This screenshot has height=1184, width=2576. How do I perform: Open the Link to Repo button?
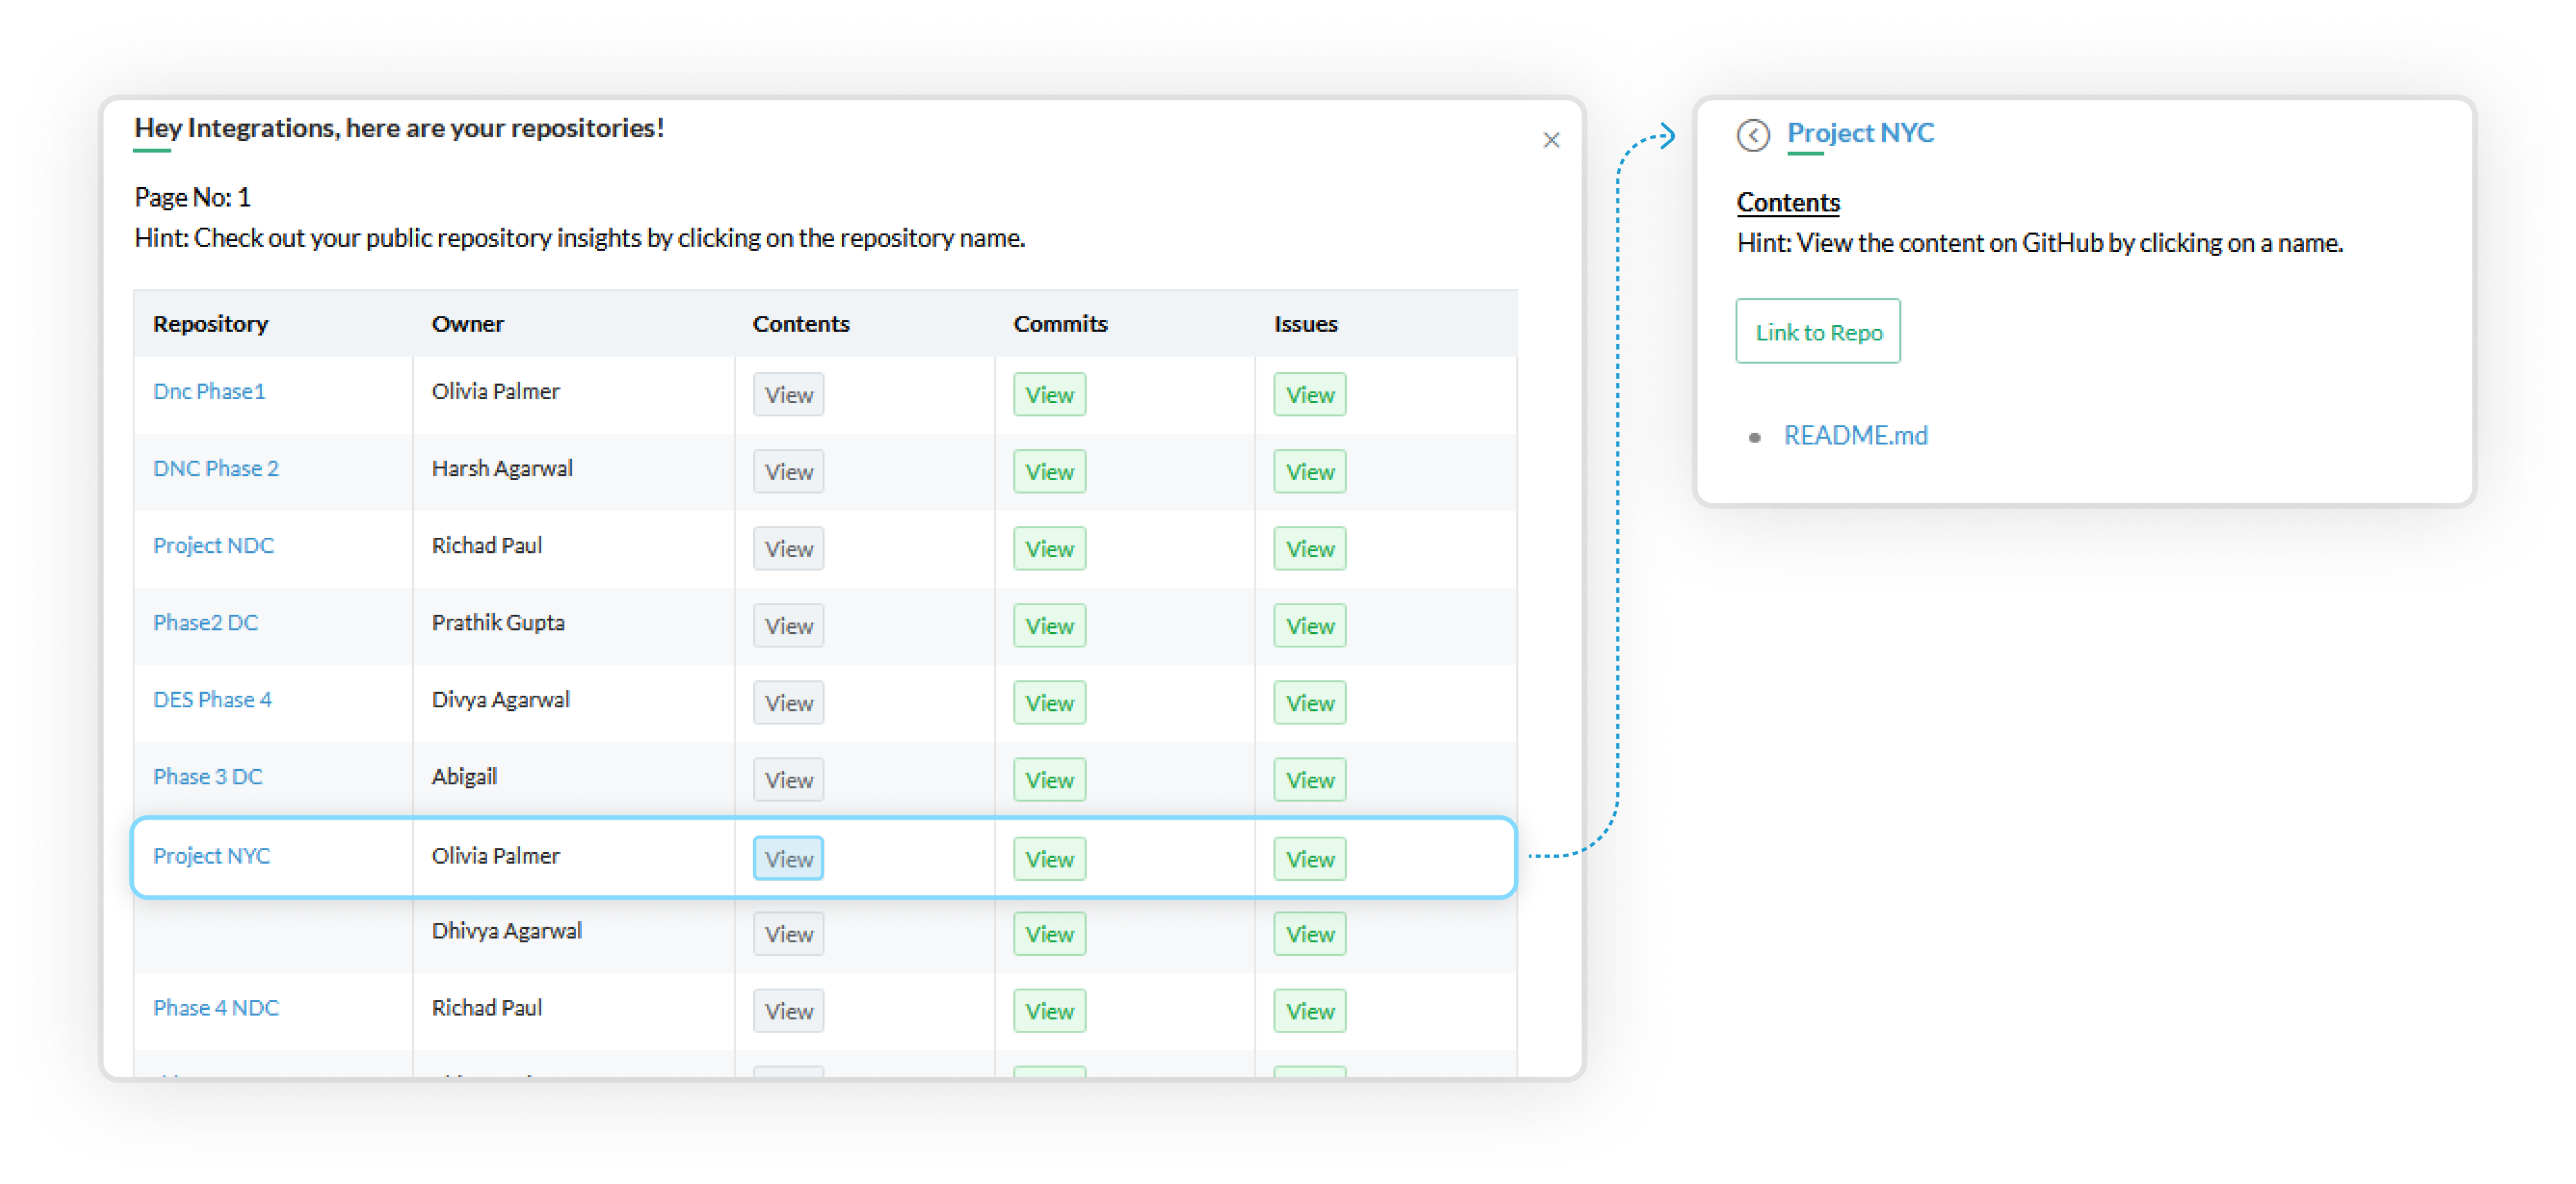point(1817,332)
